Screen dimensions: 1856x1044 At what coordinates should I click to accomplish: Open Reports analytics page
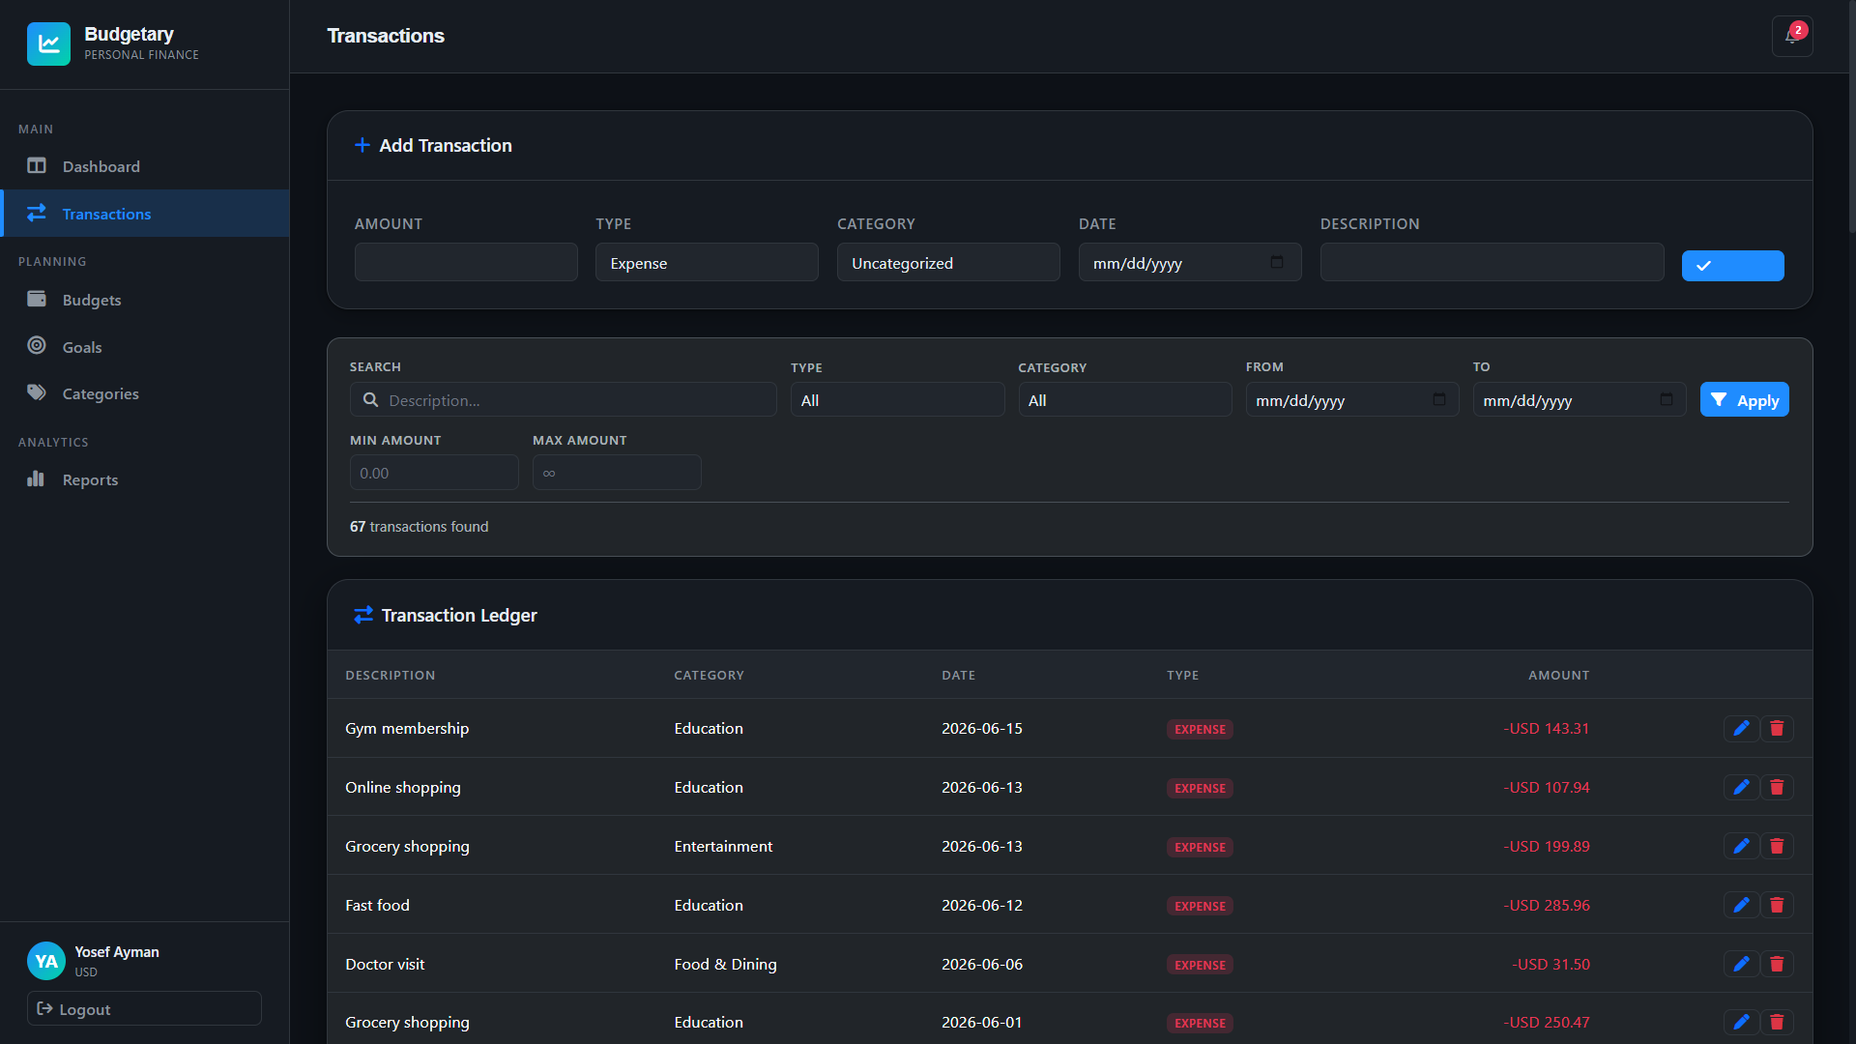point(145,479)
